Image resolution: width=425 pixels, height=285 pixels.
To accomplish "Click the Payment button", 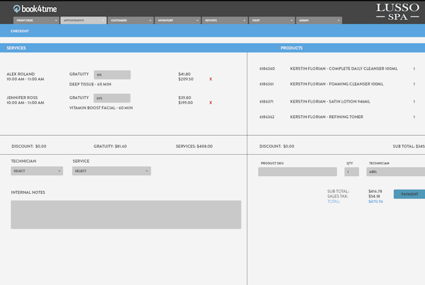I will tap(409, 194).
